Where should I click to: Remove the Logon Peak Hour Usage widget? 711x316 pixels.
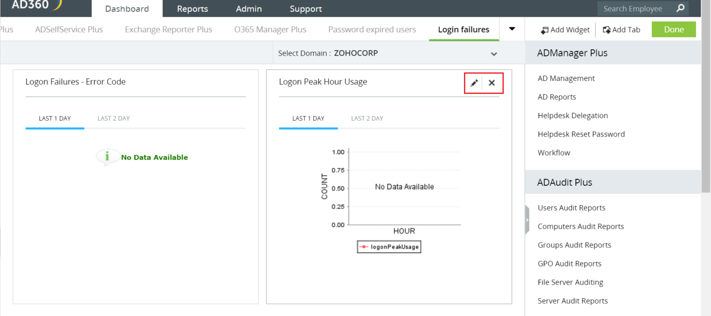[x=491, y=83]
